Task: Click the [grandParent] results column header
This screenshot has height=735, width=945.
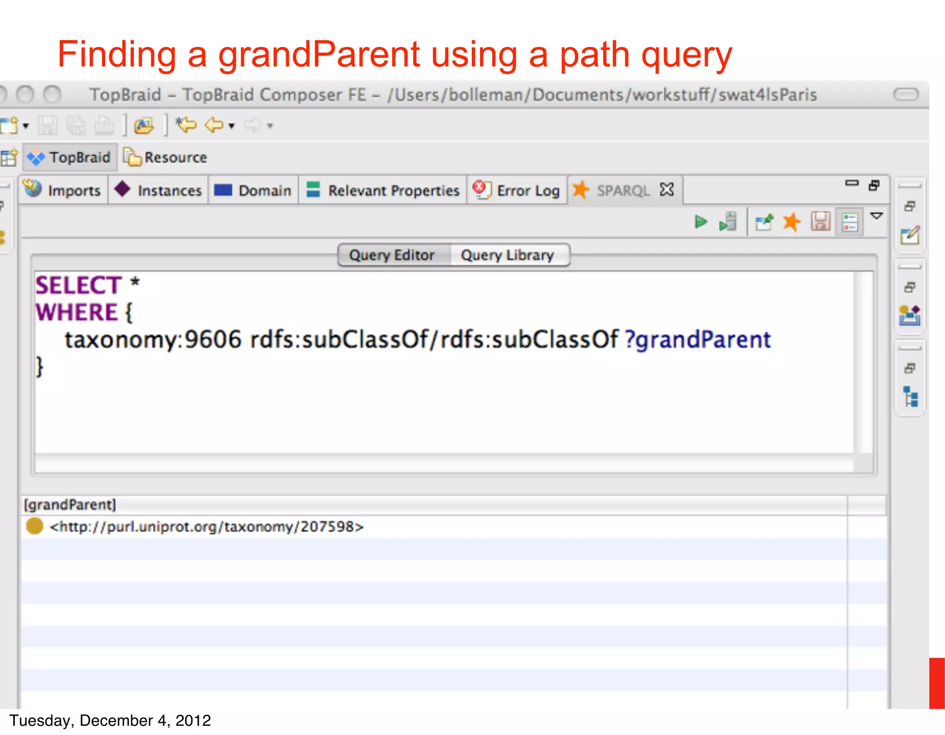Action: (x=434, y=505)
